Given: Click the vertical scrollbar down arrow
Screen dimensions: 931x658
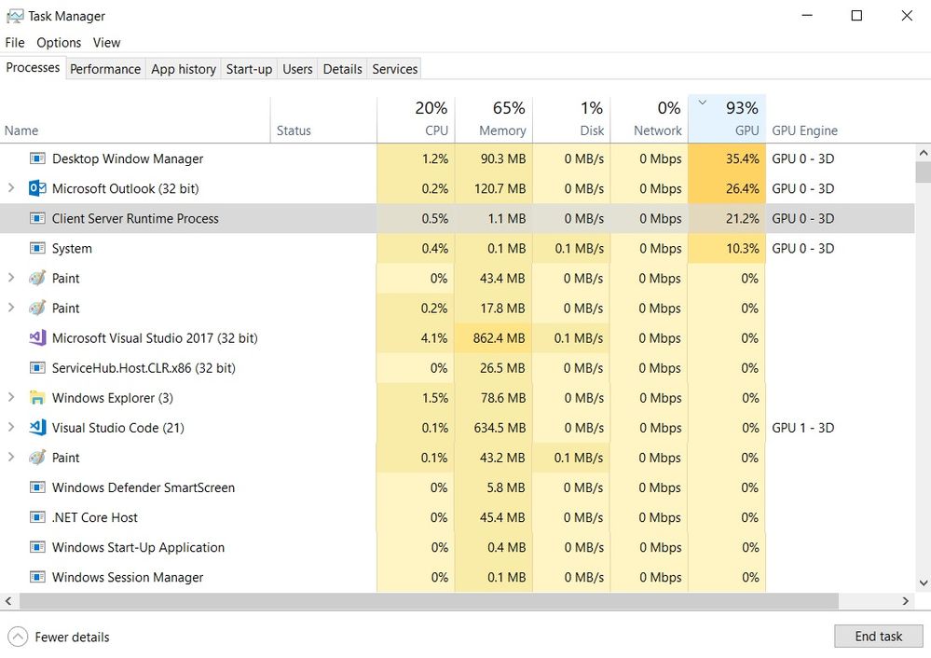Looking at the screenshot, I should (x=923, y=583).
